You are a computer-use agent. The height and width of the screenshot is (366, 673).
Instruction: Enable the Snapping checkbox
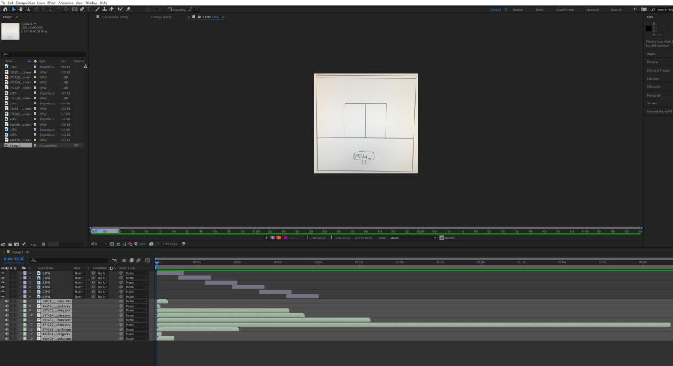point(169,9)
